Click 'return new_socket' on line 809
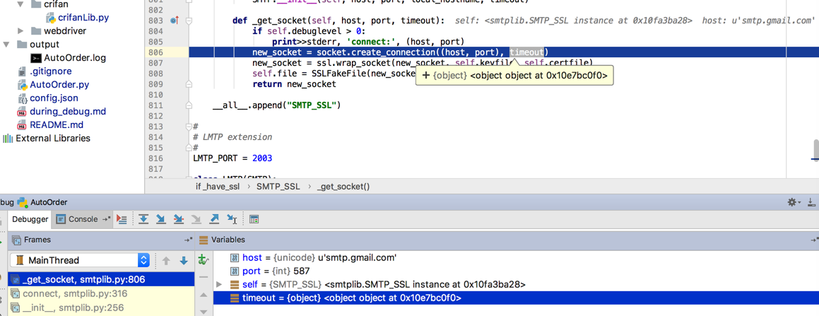 (294, 83)
